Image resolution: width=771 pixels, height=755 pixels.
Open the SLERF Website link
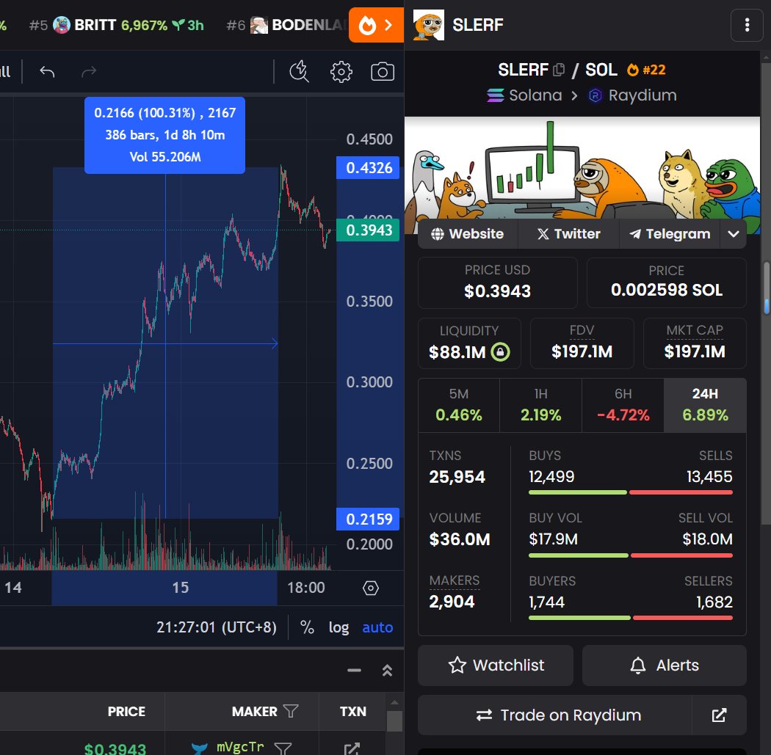[x=468, y=234]
